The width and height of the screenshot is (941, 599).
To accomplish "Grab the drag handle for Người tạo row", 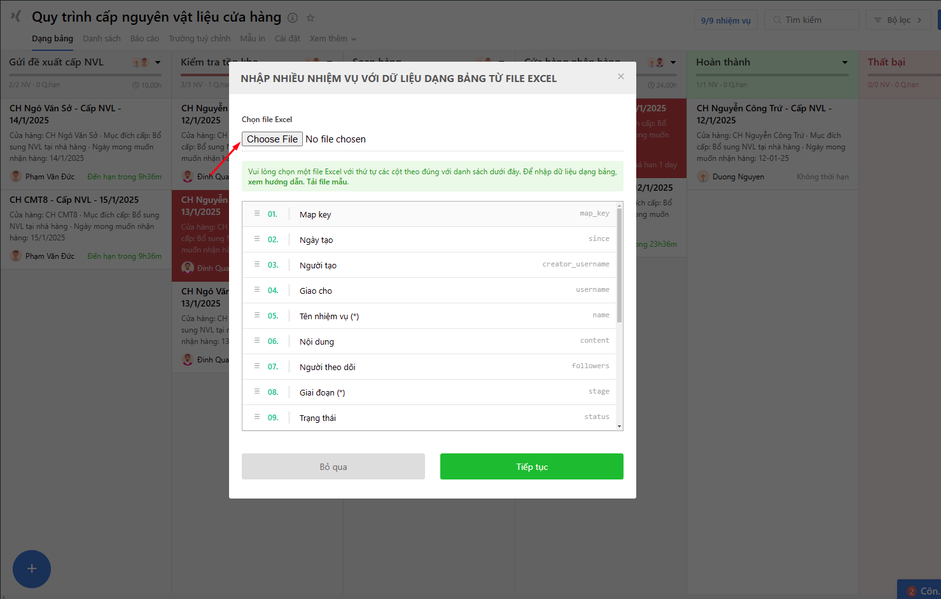I will click(x=257, y=265).
